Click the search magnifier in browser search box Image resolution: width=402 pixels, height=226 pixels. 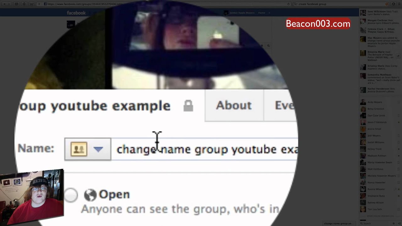(296, 4)
